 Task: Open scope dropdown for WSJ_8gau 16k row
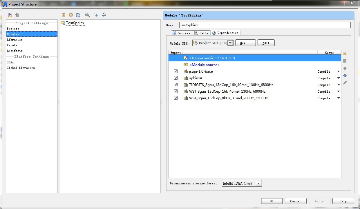pyautogui.click(x=338, y=91)
